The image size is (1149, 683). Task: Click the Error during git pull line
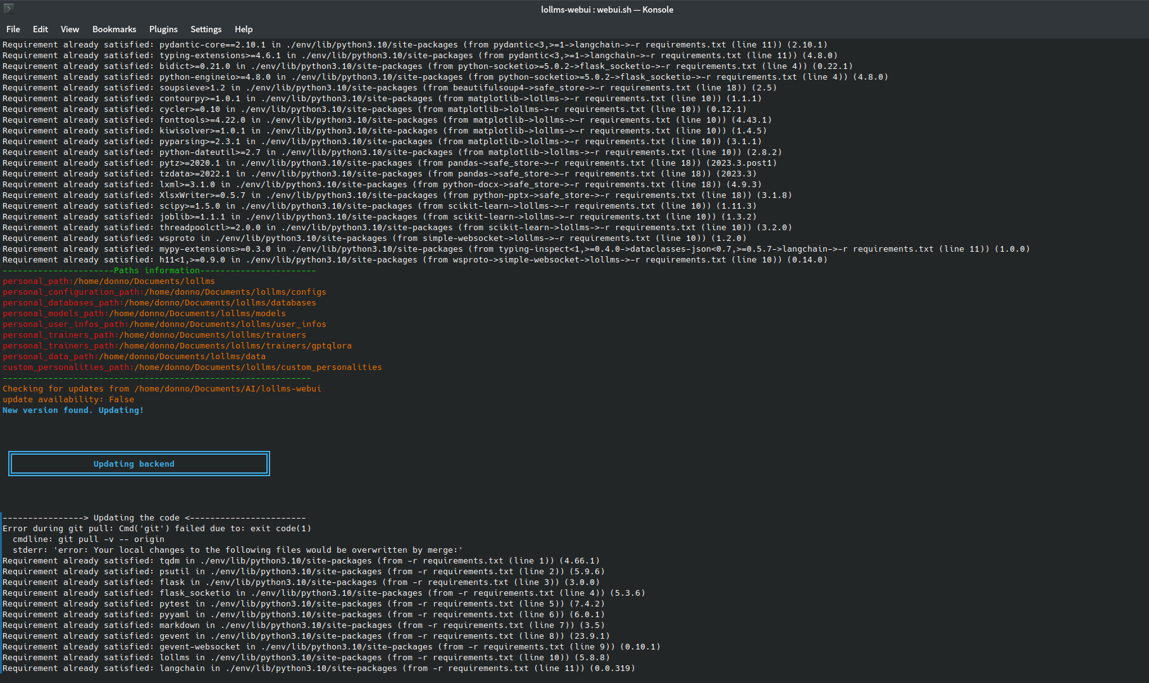click(x=156, y=528)
